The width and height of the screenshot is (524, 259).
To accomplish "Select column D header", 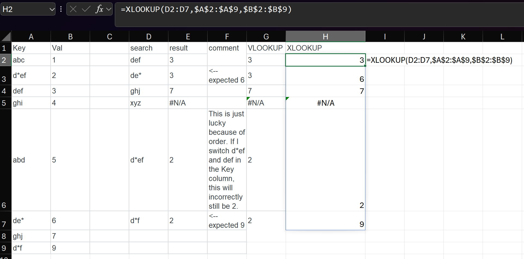I will [x=149, y=37].
